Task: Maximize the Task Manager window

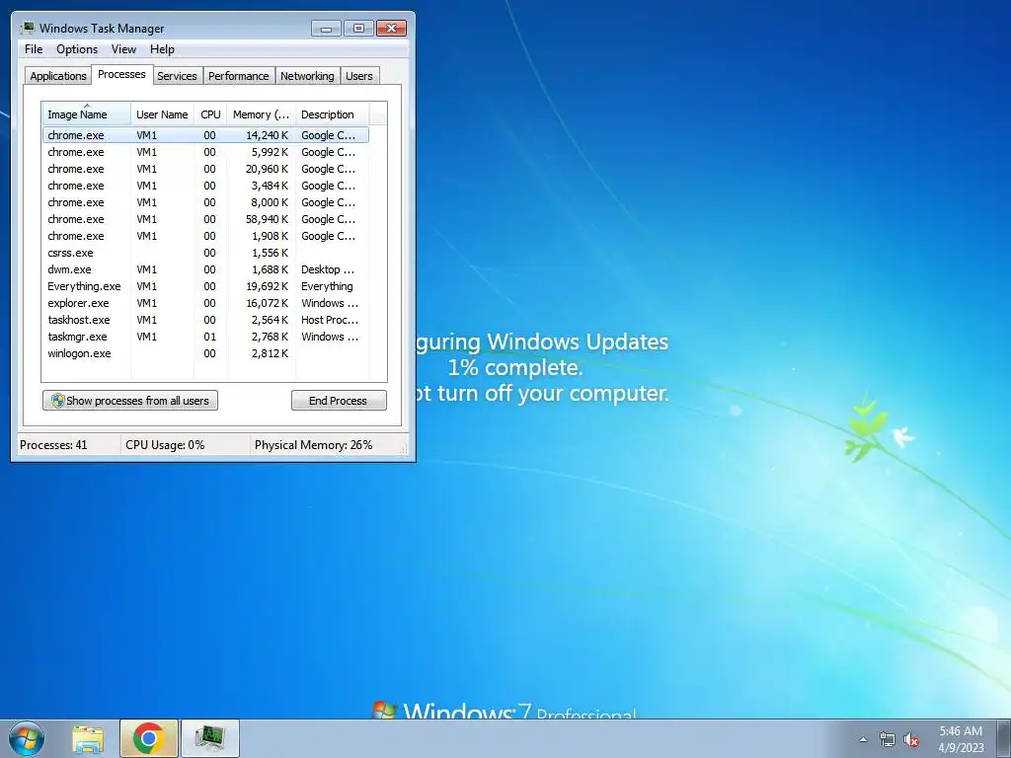Action: [x=358, y=29]
